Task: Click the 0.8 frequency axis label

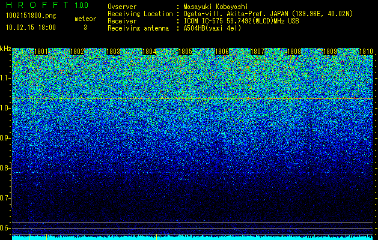Action: (5, 168)
